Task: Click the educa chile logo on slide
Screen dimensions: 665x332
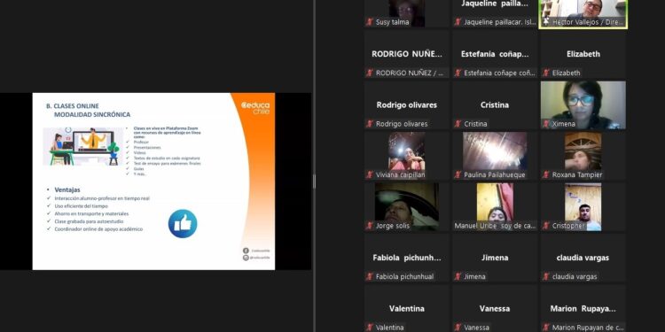Action: (x=255, y=107)
